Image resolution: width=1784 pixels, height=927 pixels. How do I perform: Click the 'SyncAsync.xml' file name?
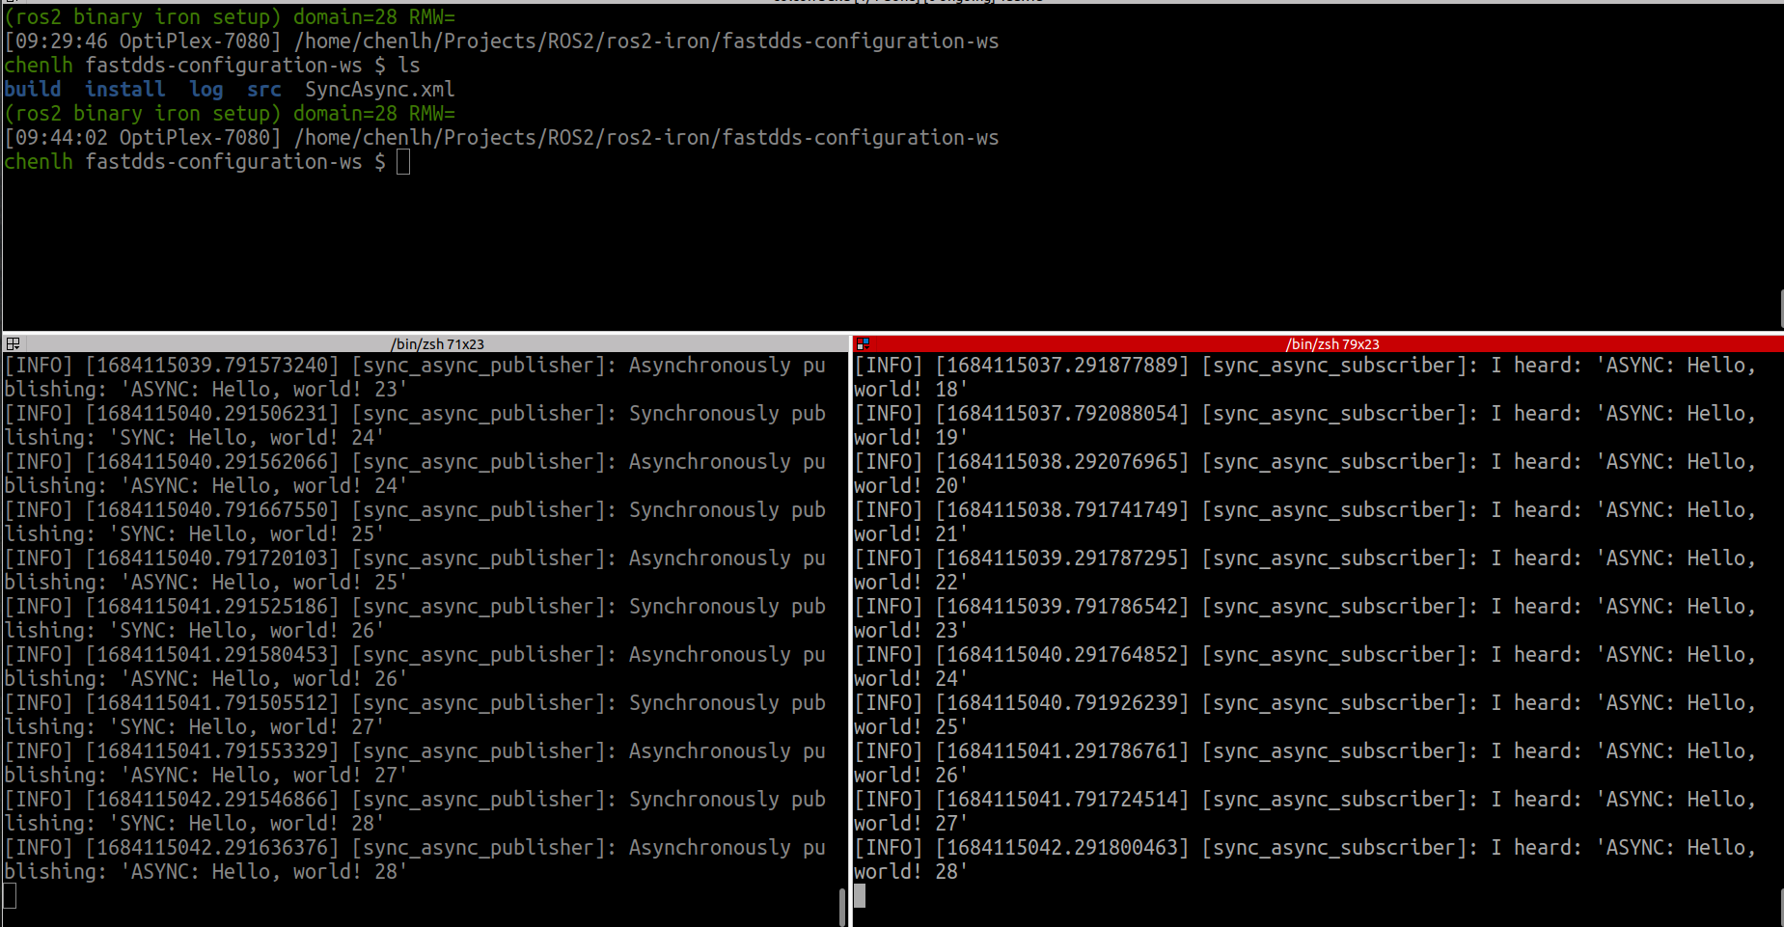(380, 90)
